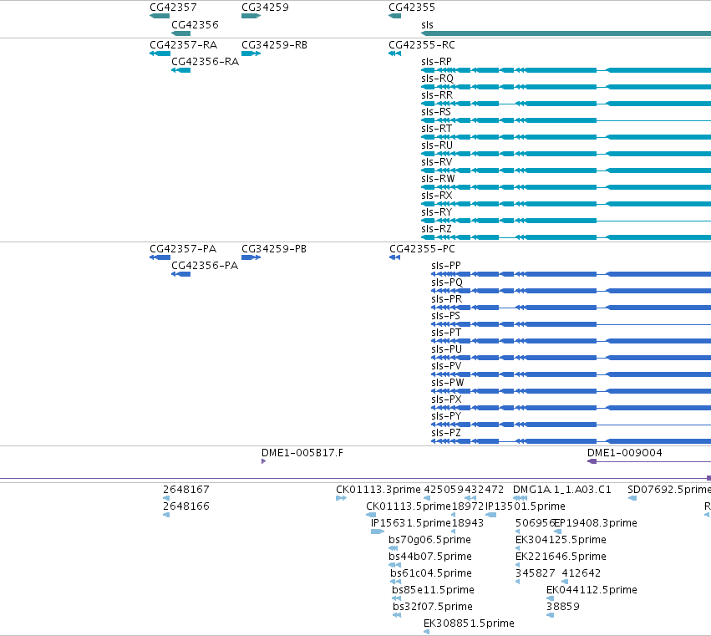Select the sls-RY transcript label
Screen dimensions: 711x636
tap(437, 212)
